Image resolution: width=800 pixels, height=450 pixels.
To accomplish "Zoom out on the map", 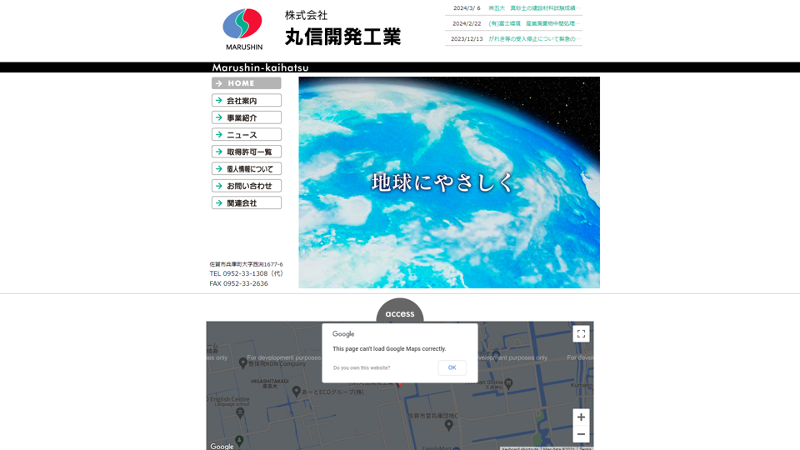I will [x=581, y=434].
